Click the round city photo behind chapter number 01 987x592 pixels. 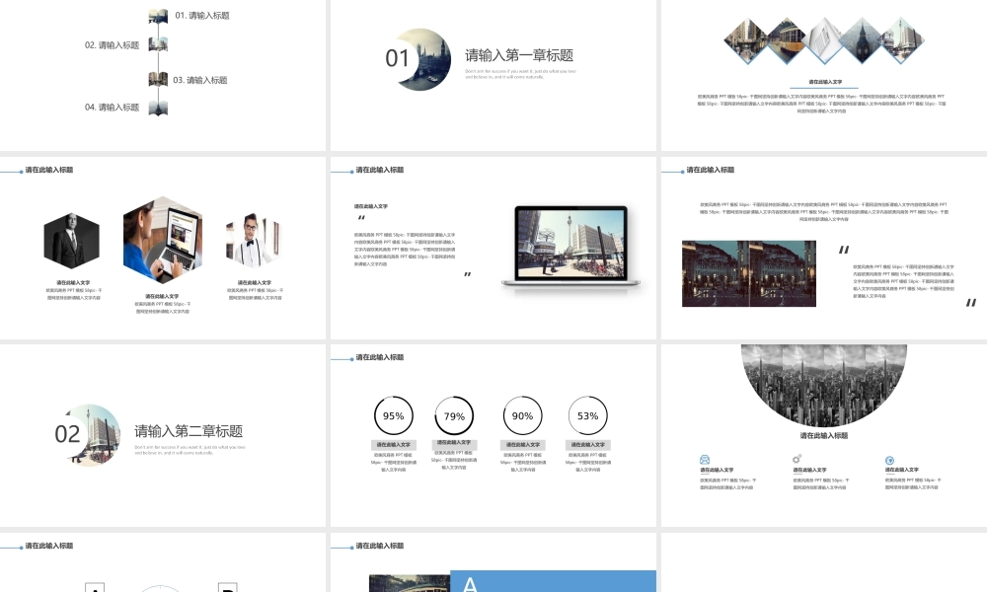click(x=426, y=59)
